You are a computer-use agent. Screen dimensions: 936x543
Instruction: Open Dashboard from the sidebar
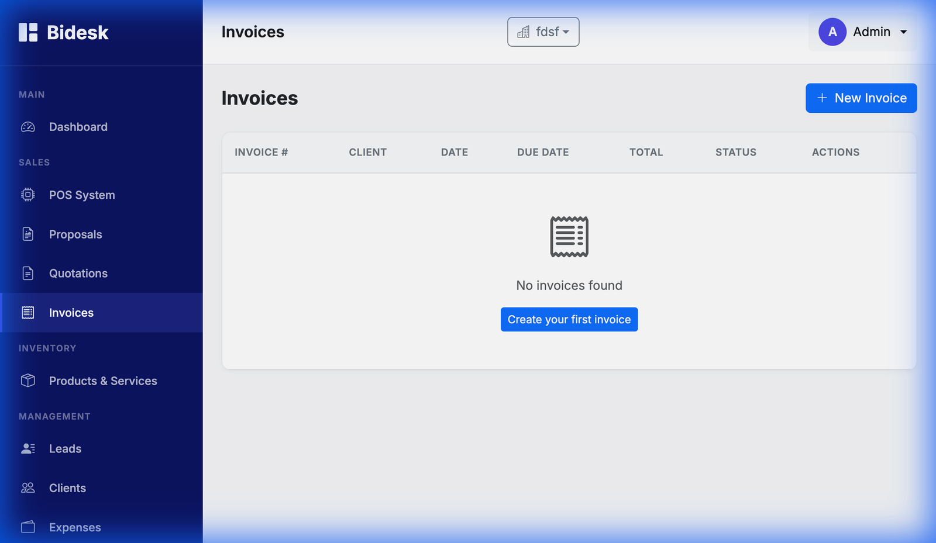78,126
